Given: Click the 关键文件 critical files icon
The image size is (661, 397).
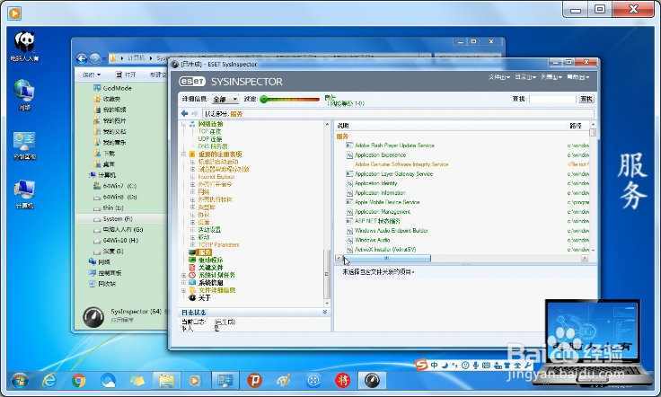Looking at the screenshot, I should coord(192,268).
